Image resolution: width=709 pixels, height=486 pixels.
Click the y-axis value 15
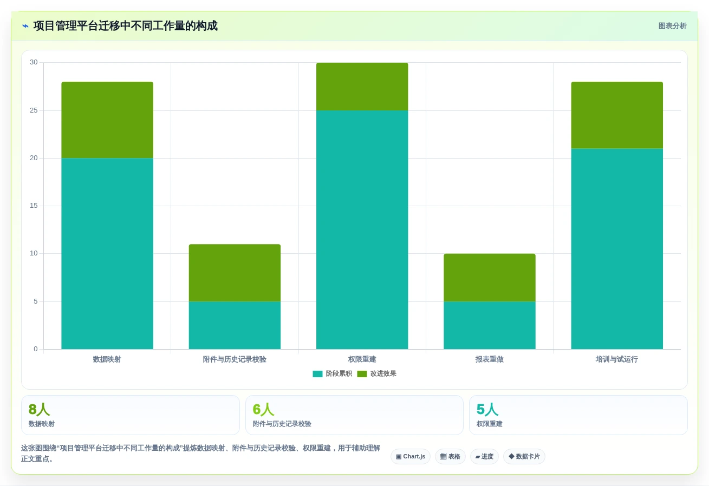click(x=34, y=206)
